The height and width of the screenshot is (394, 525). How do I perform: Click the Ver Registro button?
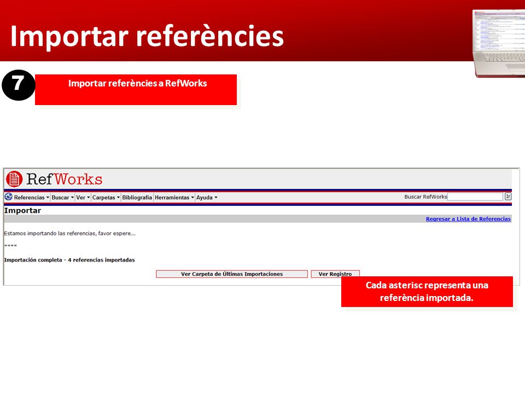click(335, 274)
